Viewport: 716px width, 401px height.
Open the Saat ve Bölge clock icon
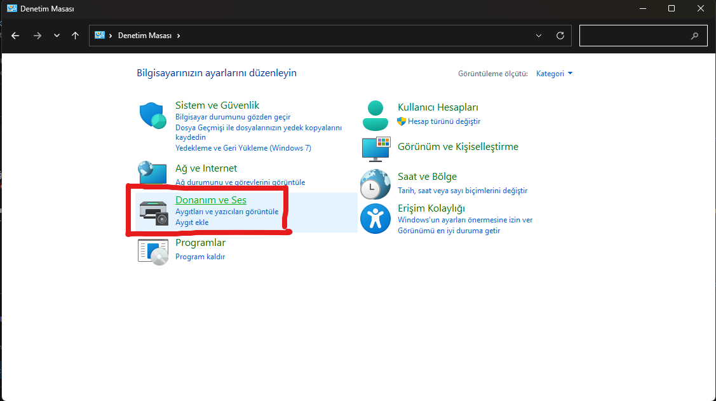(x=375, y=184)
